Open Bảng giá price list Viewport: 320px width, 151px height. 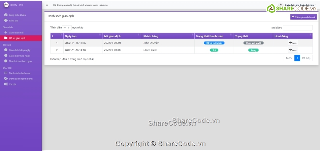pos(13,20)
